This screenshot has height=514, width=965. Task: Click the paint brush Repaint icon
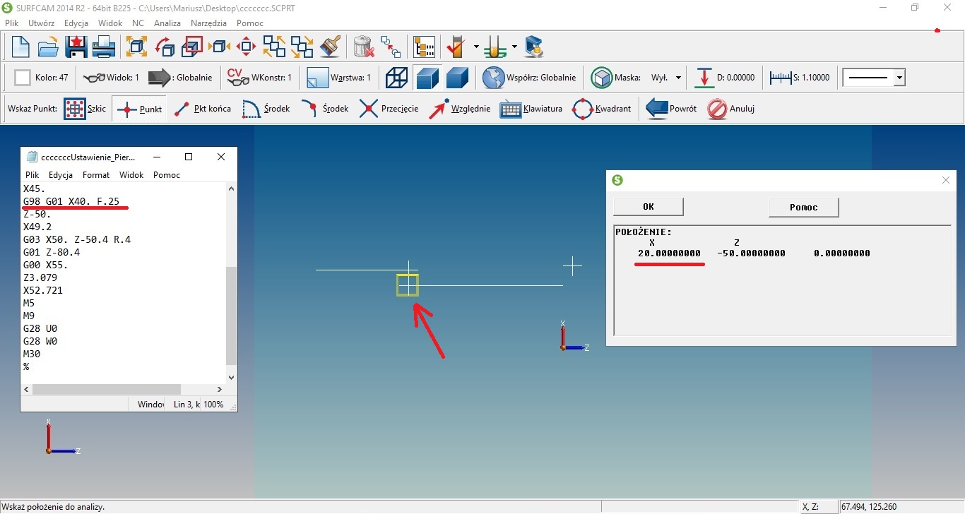[x=330, y=47]
